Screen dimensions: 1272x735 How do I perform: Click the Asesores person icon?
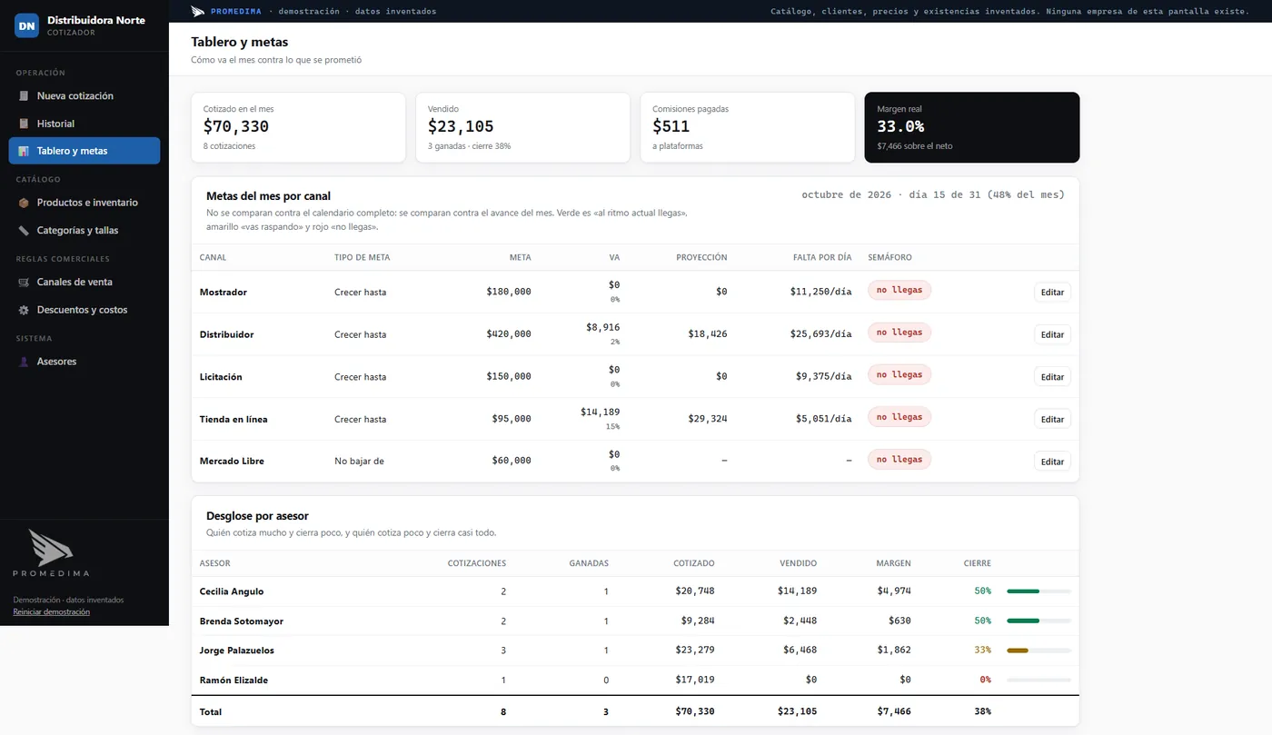tap(24, 362)
